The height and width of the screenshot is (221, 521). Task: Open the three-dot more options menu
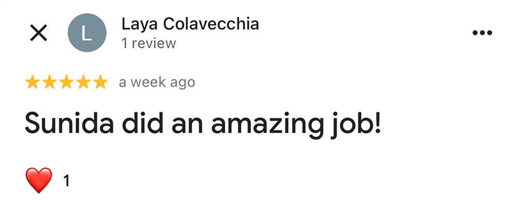pos(482,33)
